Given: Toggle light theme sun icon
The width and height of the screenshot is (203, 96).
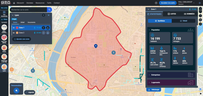Looking at the screenshot, I should (200, 3).
